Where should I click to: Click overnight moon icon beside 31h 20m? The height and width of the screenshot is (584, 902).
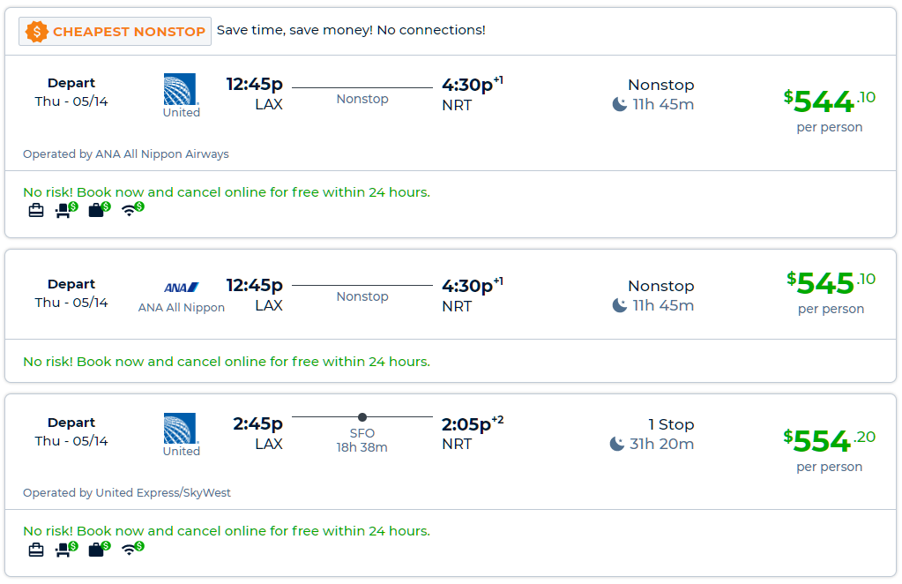pyautogui.click(x=617, y=444)
